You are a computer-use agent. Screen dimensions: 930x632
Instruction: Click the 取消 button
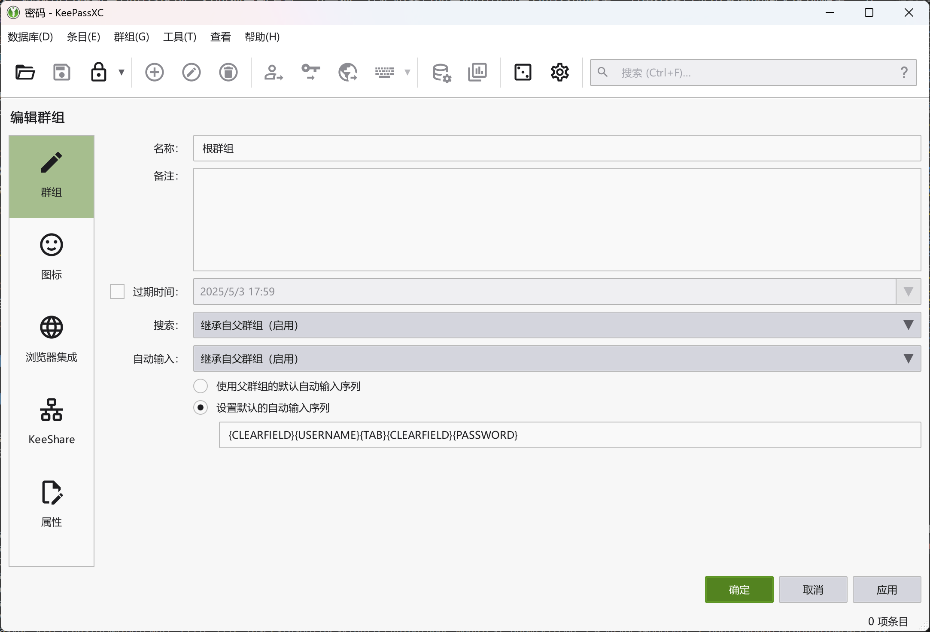tap(813, 589)
